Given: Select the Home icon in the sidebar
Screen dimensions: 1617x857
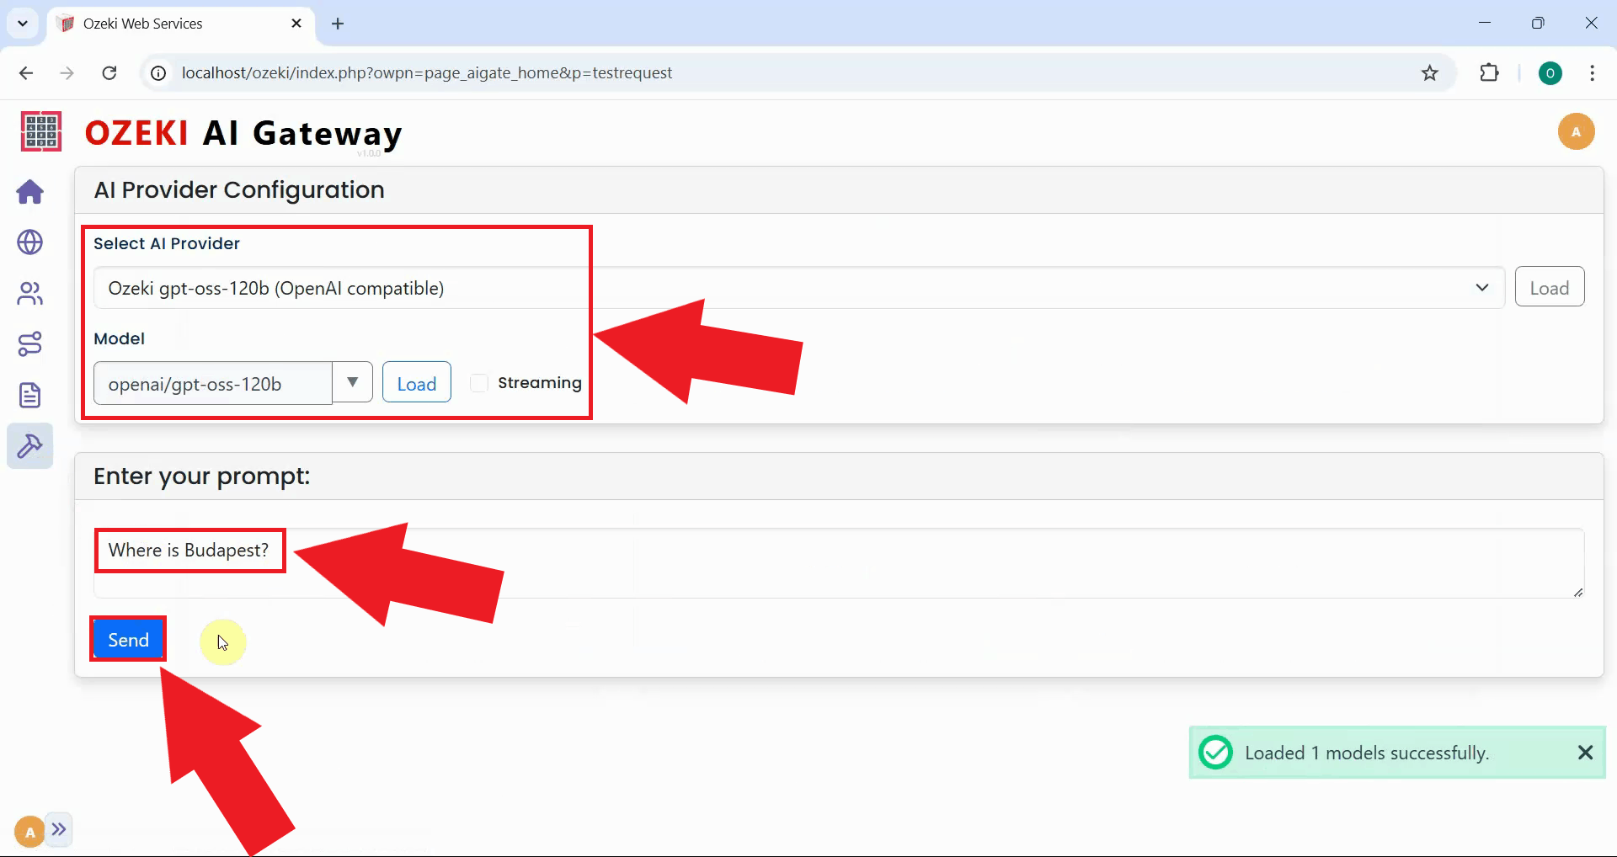Looking at the screenshot, I should (29, 192).
